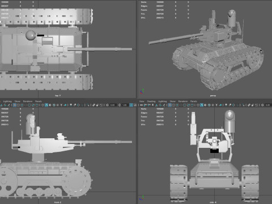Enable wireframe shading in side view toolbar
The image size is (272, 204).
pos(198,105)
